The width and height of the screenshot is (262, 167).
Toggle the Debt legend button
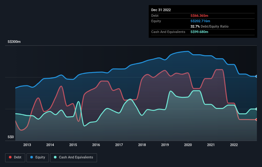point(15,157)
